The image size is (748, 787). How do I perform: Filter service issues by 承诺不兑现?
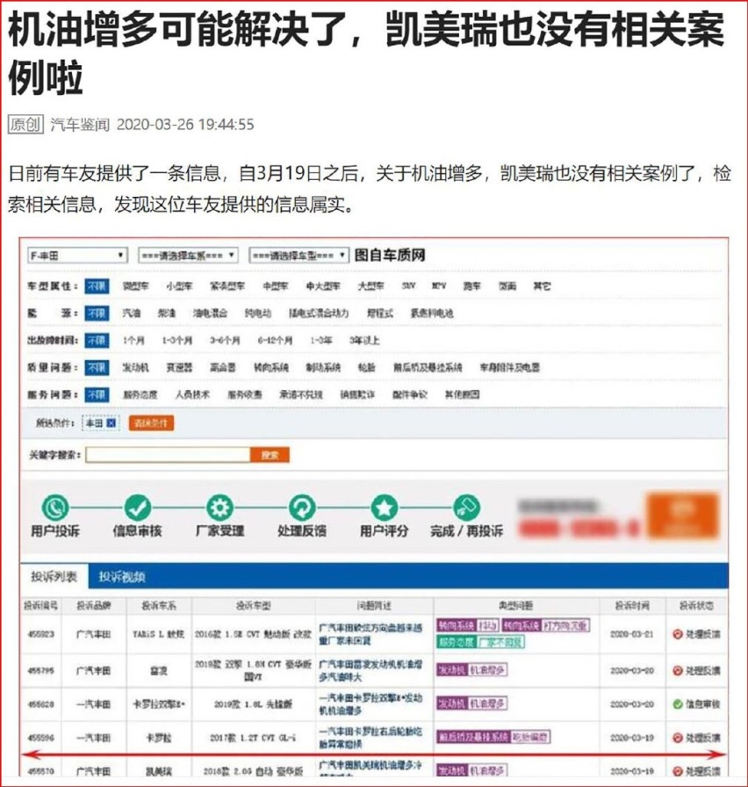pyautogui.click(x=301, y=394)
